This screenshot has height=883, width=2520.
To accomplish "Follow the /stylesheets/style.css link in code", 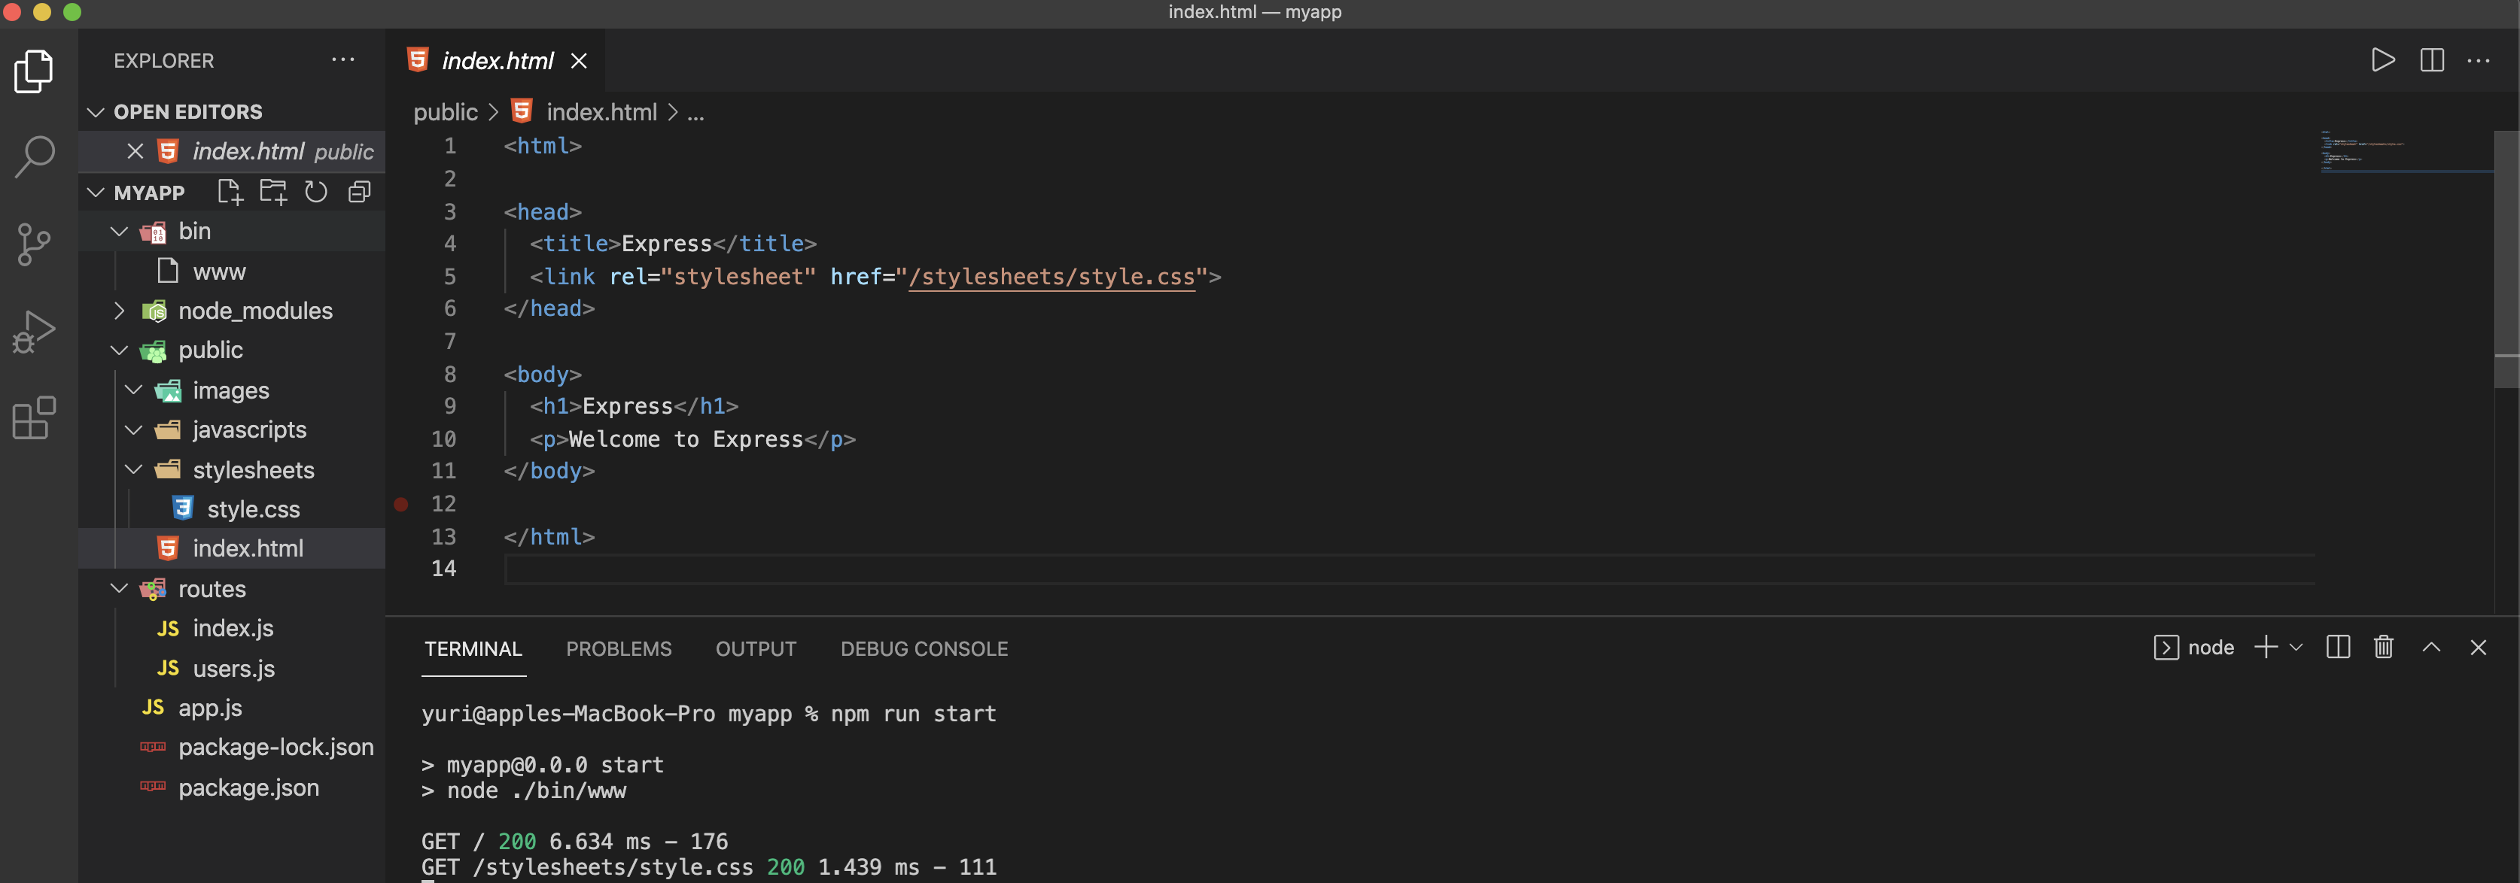I will point(1052,277).
